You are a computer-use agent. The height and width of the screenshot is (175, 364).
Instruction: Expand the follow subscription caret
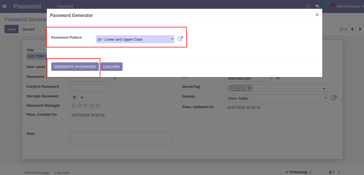pyautogui.click(x=315, y=172)
